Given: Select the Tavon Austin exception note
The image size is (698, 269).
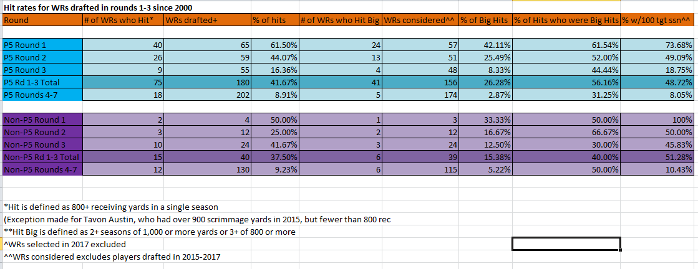Looking at the screenshot, I should pos(197,220).
